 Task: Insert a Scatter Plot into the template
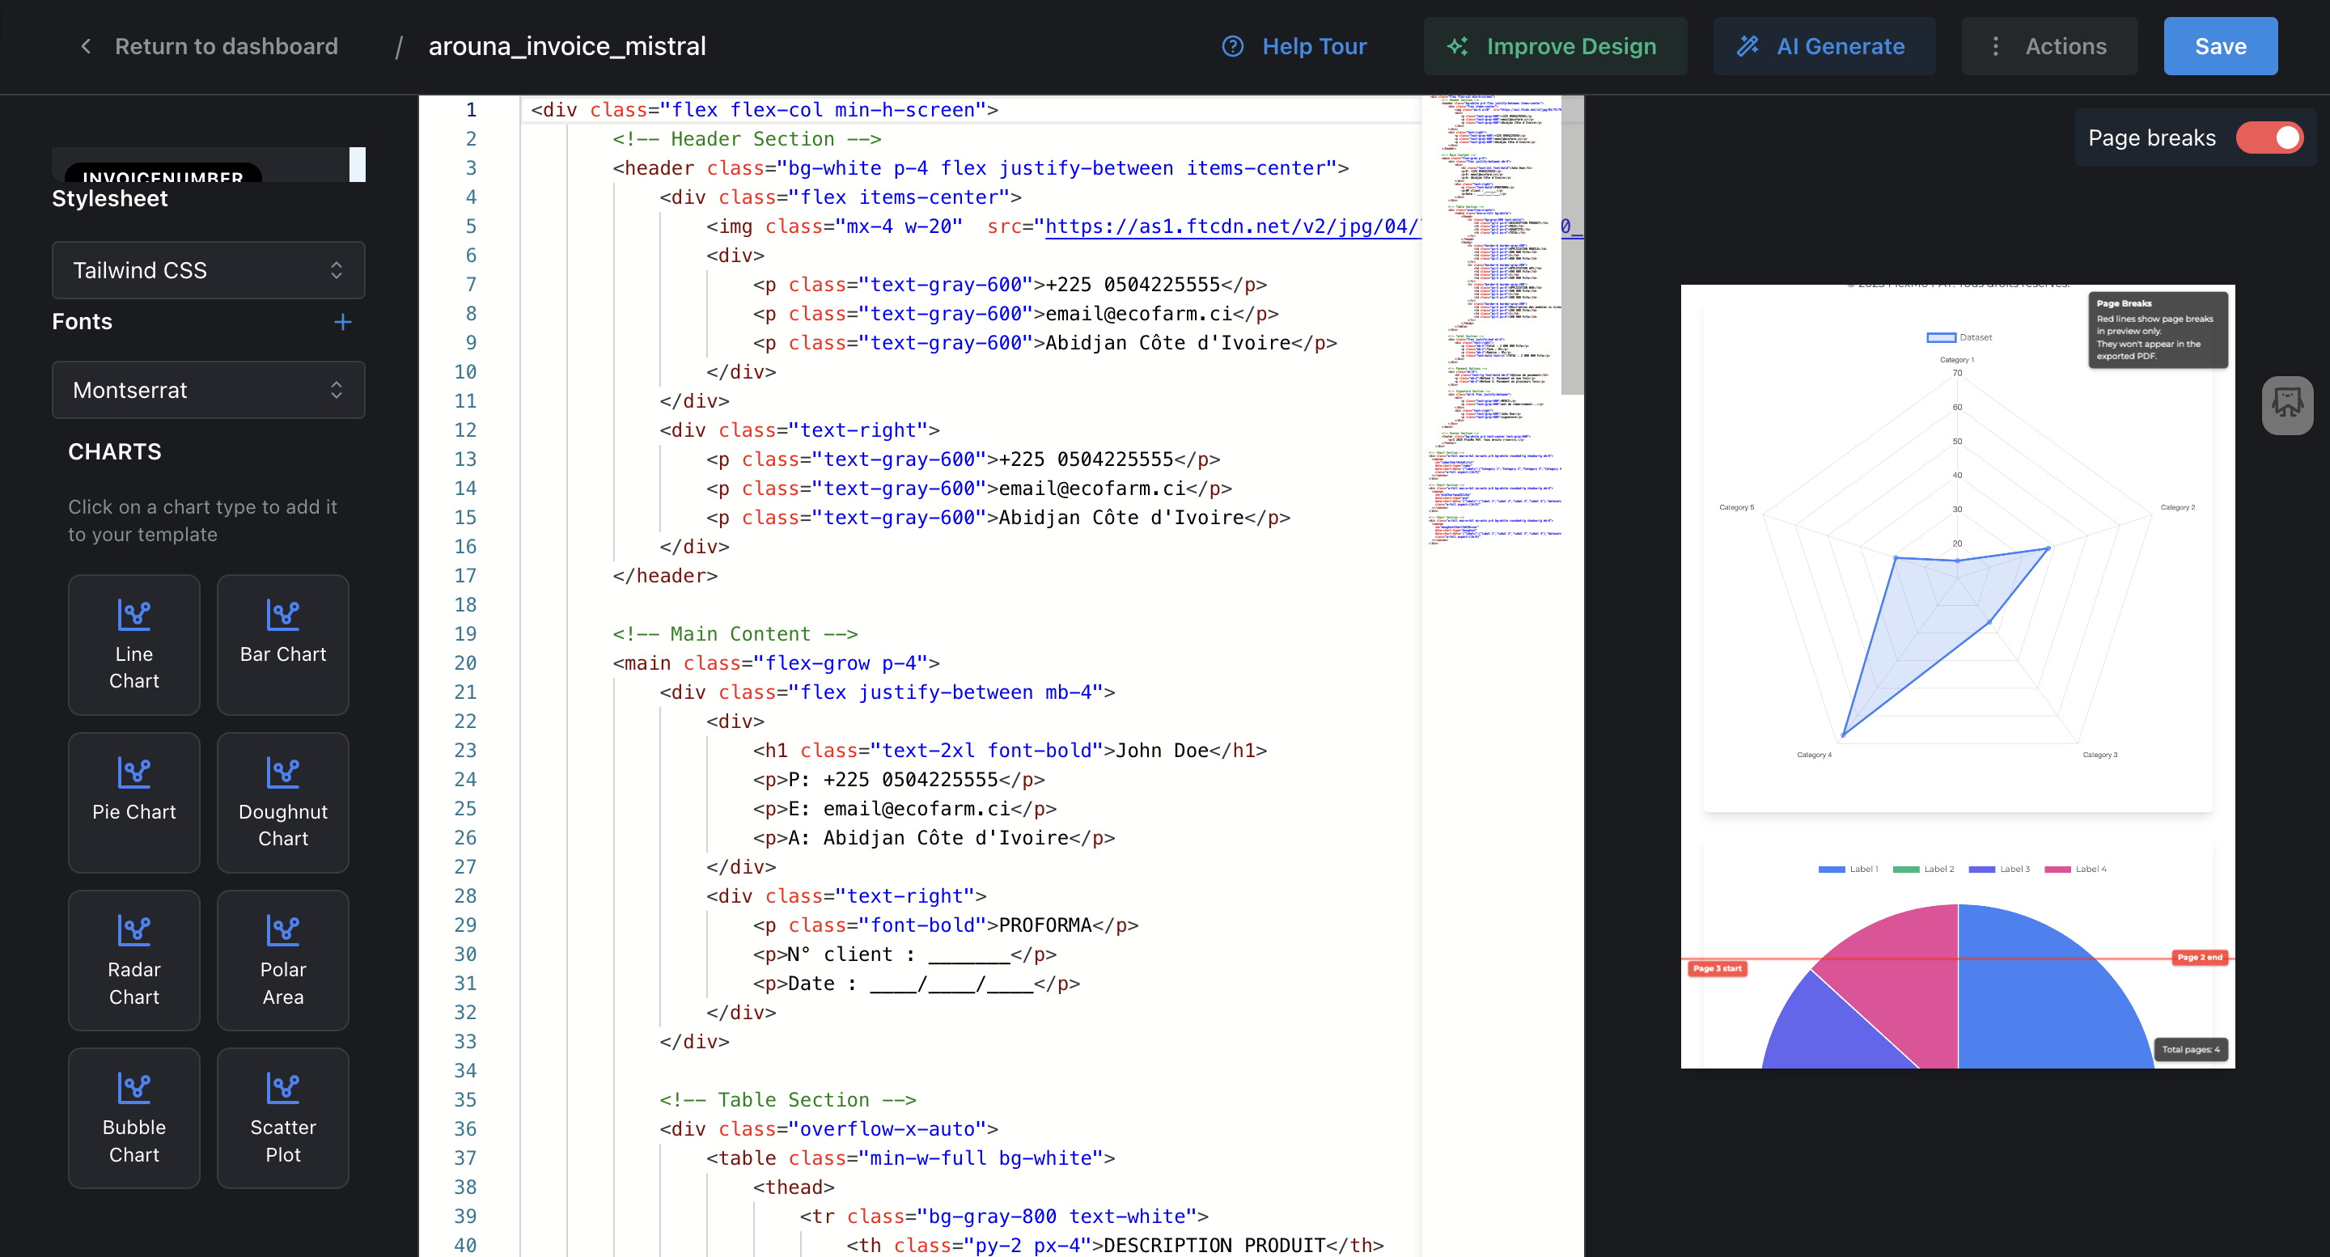click(283, 1118)
